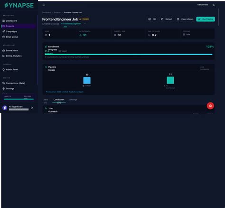
Task: Switch to the project Settings tab
Action: [x=73, y=100]
